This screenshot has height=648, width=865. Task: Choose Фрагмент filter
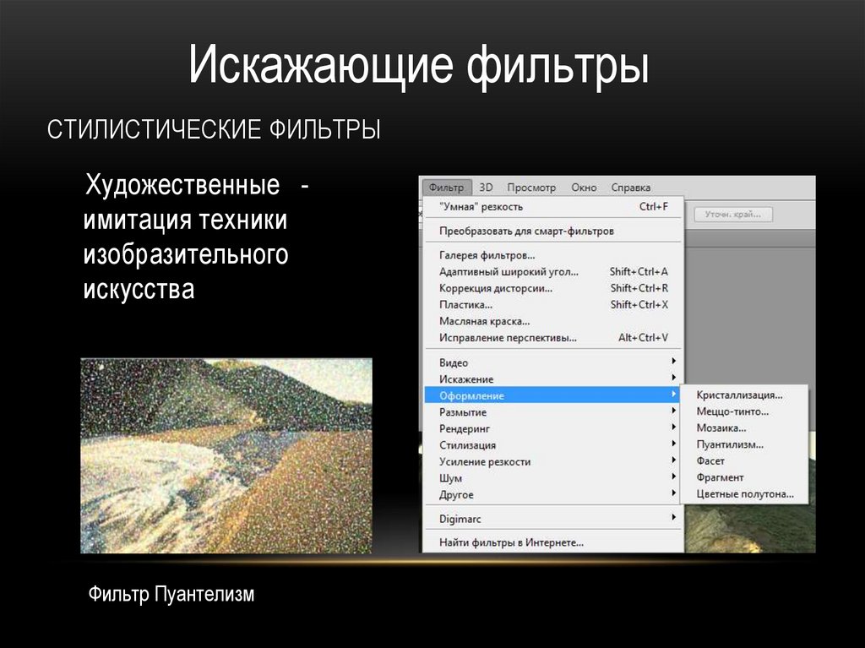click(x=744, y=478)
